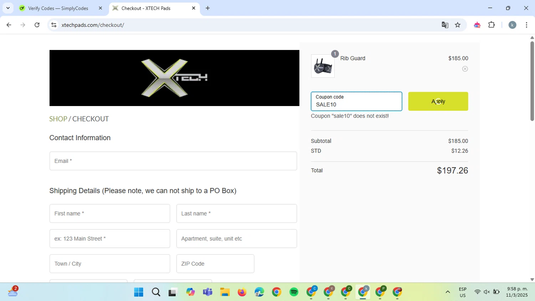Click the muted volume icon in tray
Viewport: 535px width, 301px height.
[x=487, y=292]
